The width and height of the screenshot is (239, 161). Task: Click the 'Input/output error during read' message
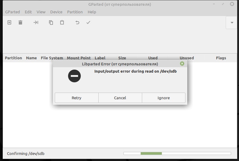point(135,71)
